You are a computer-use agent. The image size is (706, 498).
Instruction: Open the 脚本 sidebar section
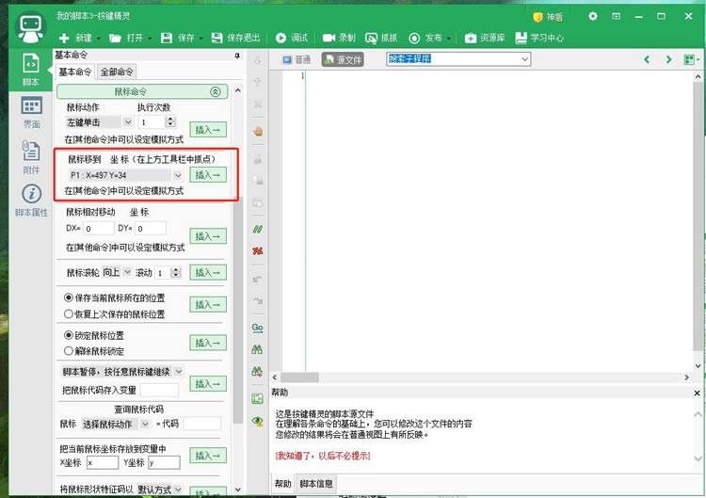click(30, 71)
